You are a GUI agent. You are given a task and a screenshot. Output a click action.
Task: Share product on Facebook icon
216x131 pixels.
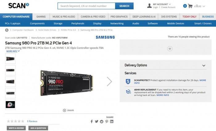[92, 121]
